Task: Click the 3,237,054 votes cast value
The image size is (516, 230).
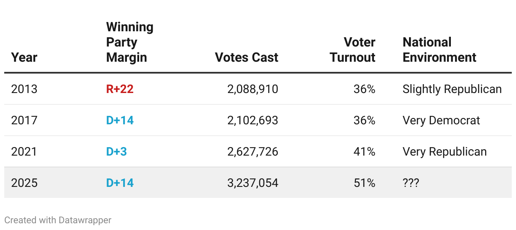Action: [x=253, y=183]
